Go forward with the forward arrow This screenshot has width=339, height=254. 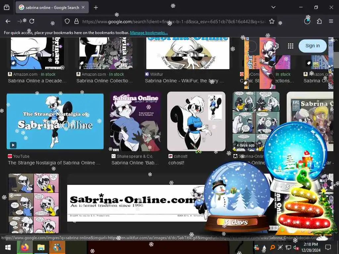(20, 21)
